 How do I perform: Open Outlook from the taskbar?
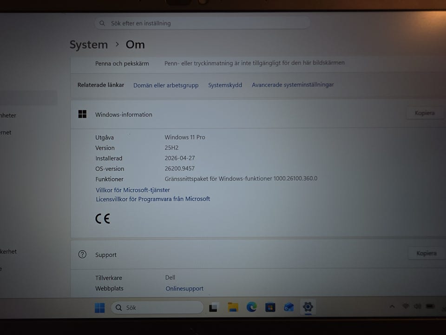[x=289, y=308]
